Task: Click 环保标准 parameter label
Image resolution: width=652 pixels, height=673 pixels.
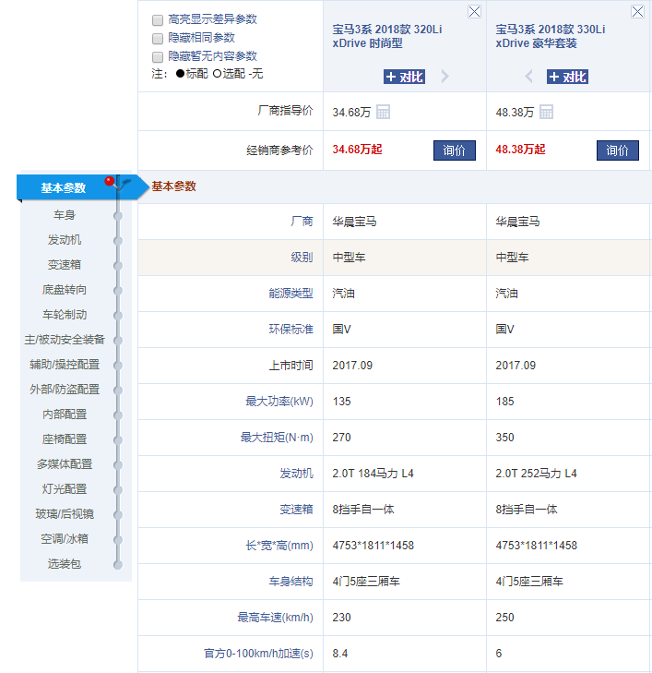Action: click(290, 330)
